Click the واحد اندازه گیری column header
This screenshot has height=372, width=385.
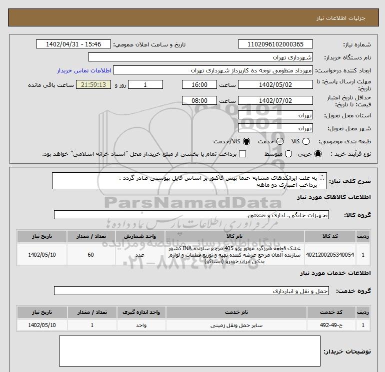point(141,312)
